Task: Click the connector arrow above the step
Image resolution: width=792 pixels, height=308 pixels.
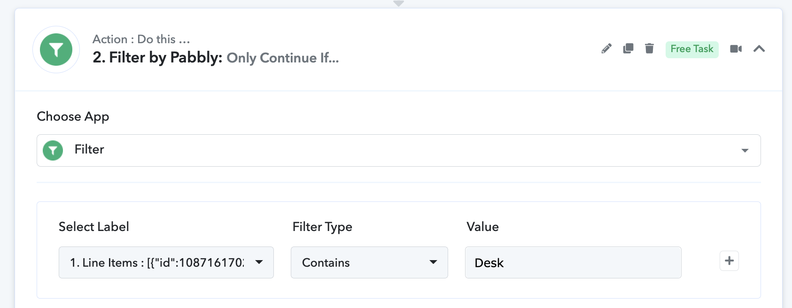Action: 398,3
